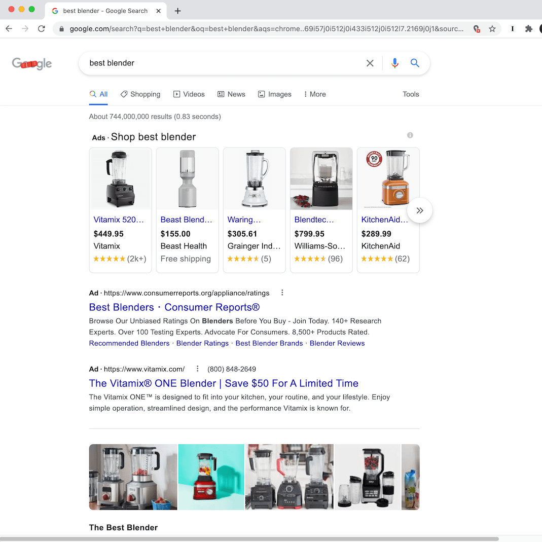Click the (800) 848-2649 phone number
Image resolution: width=542 pixels, height=542 pixels.
232,369
